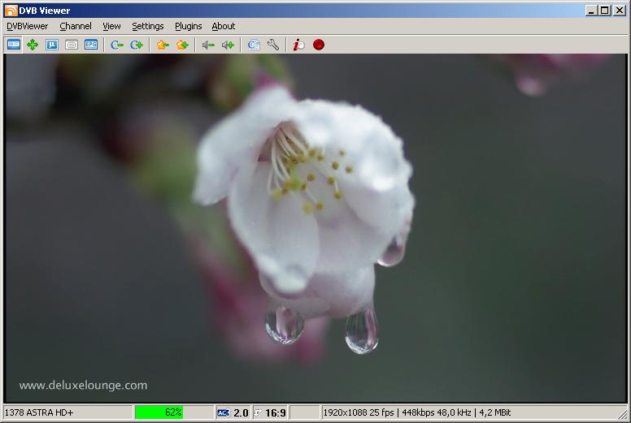Go to previous favourite (star minus)

point(163,45)
